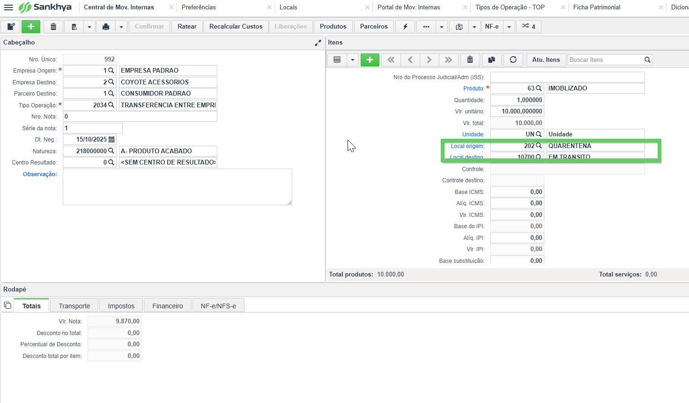Screen dimensions: 689x403
Task: Switch to Preferências tab
Action: (x=199, y=7)
